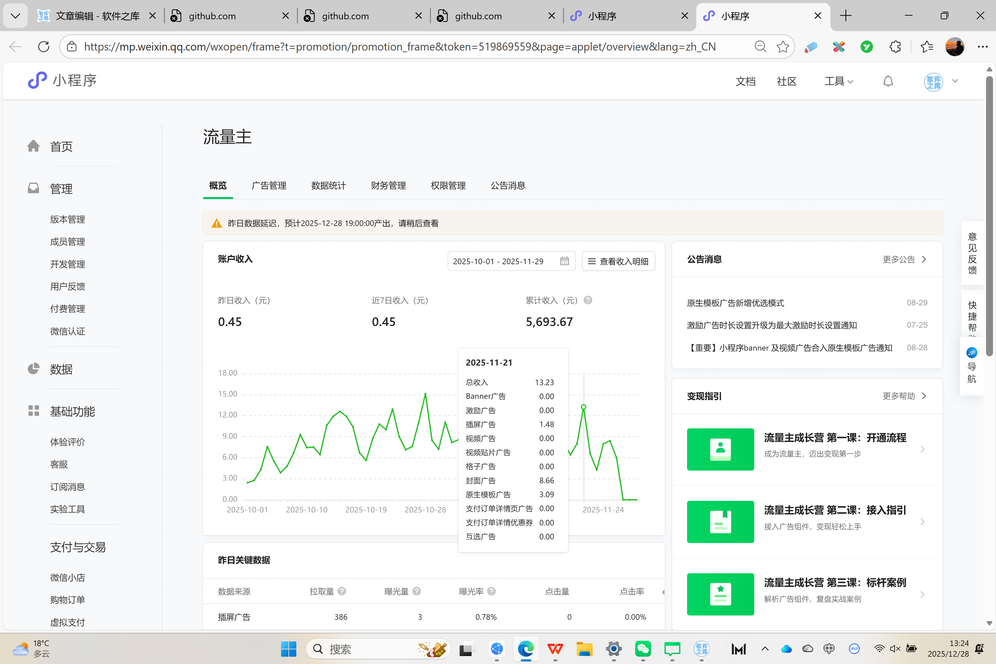Open the browser tab list chevron

click(x=15, y=16)
